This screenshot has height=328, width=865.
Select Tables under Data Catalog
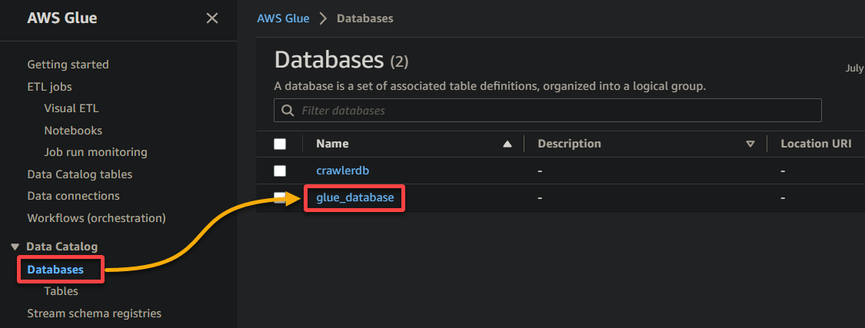click(61, 291)
